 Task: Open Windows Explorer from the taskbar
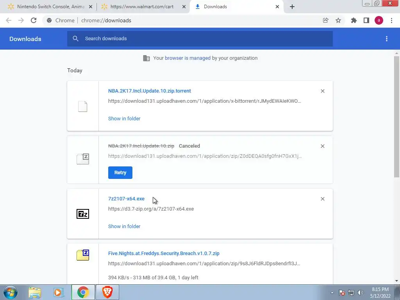[x=35, y=292]
